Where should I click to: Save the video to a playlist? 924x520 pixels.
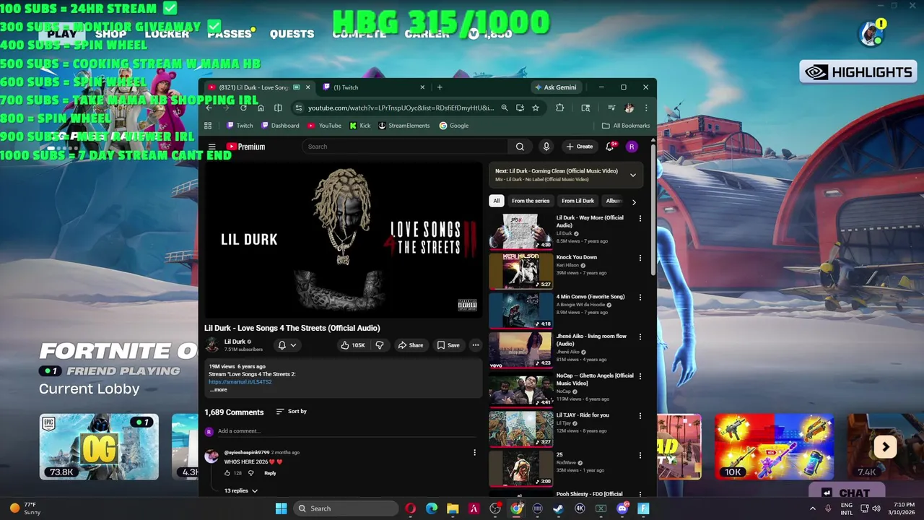click(448, 345)
